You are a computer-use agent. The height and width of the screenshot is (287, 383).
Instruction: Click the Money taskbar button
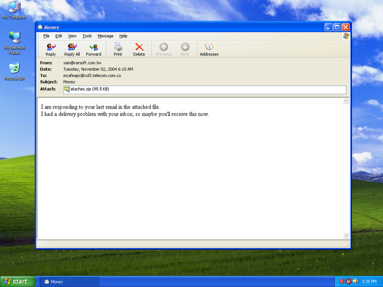(69, 282)
